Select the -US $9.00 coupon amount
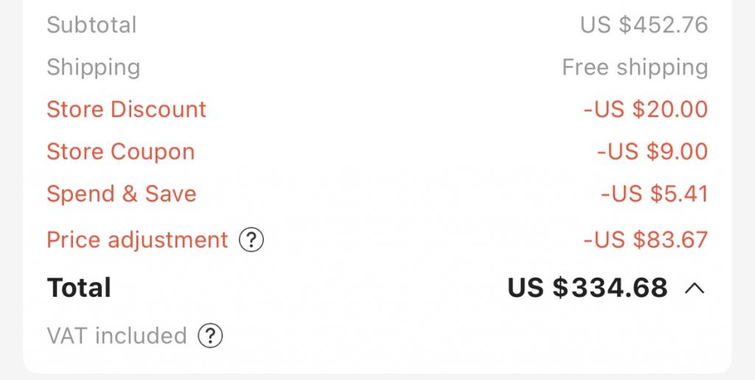The image size is (755, 380). tap(652, 152)
